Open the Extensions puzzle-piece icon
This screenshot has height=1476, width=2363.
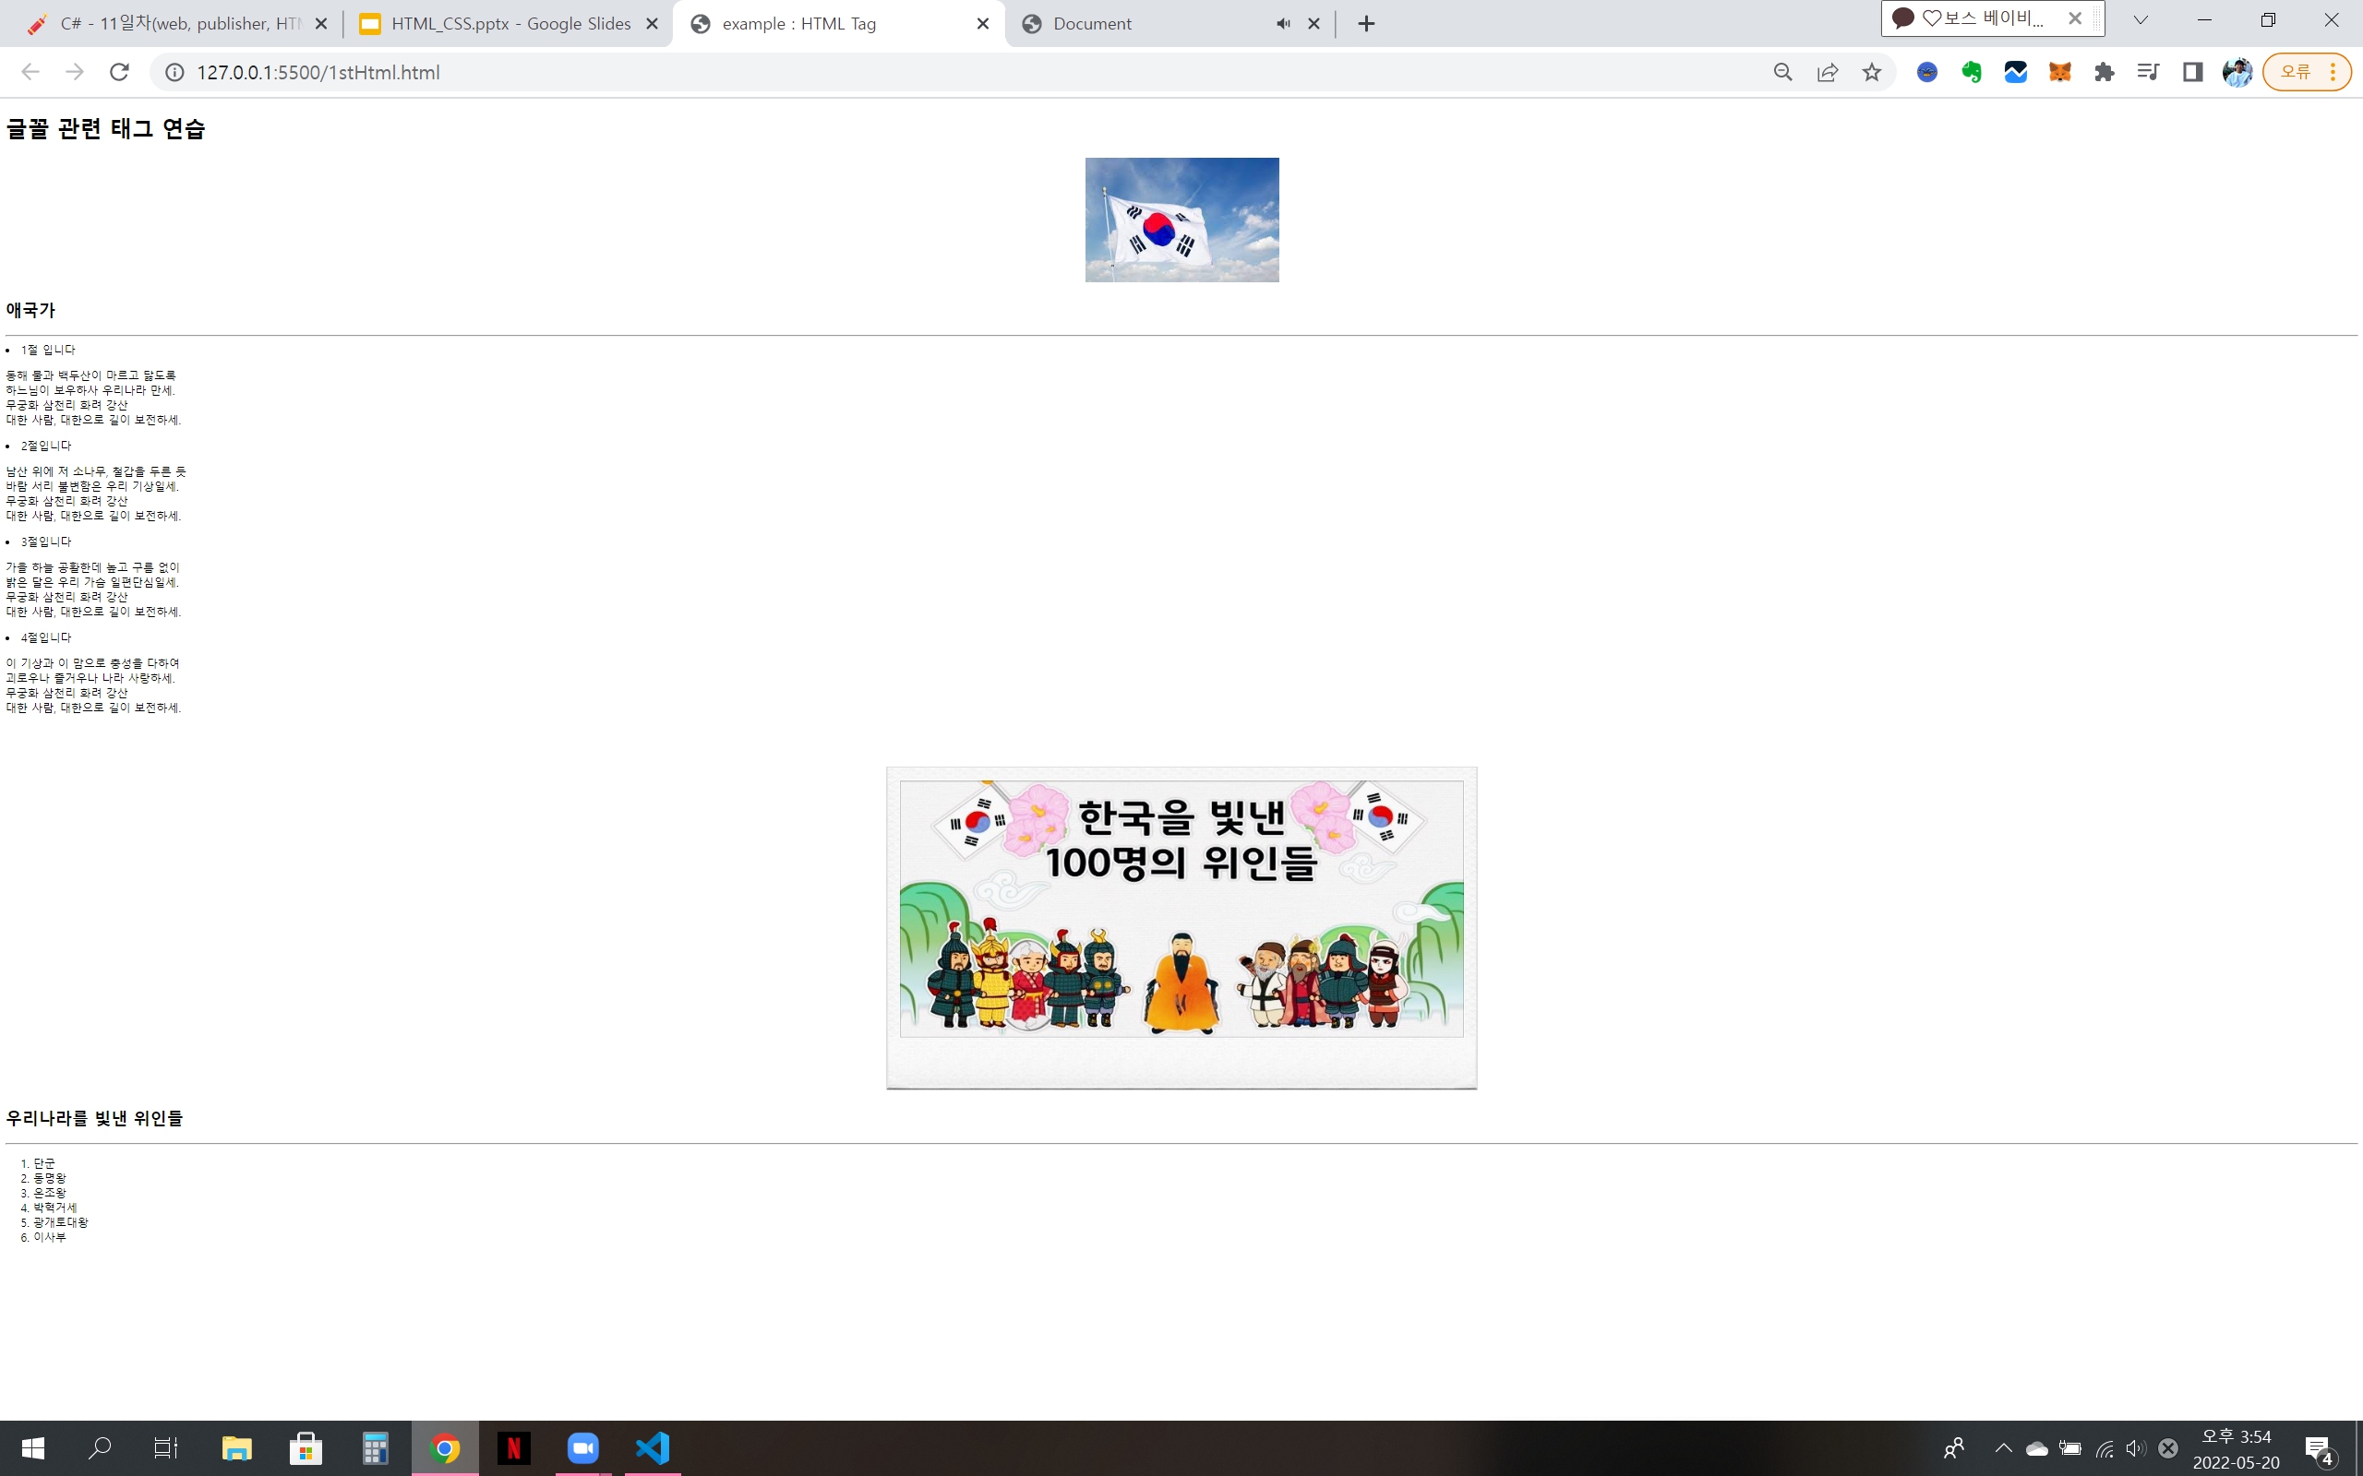(2105, 71)
